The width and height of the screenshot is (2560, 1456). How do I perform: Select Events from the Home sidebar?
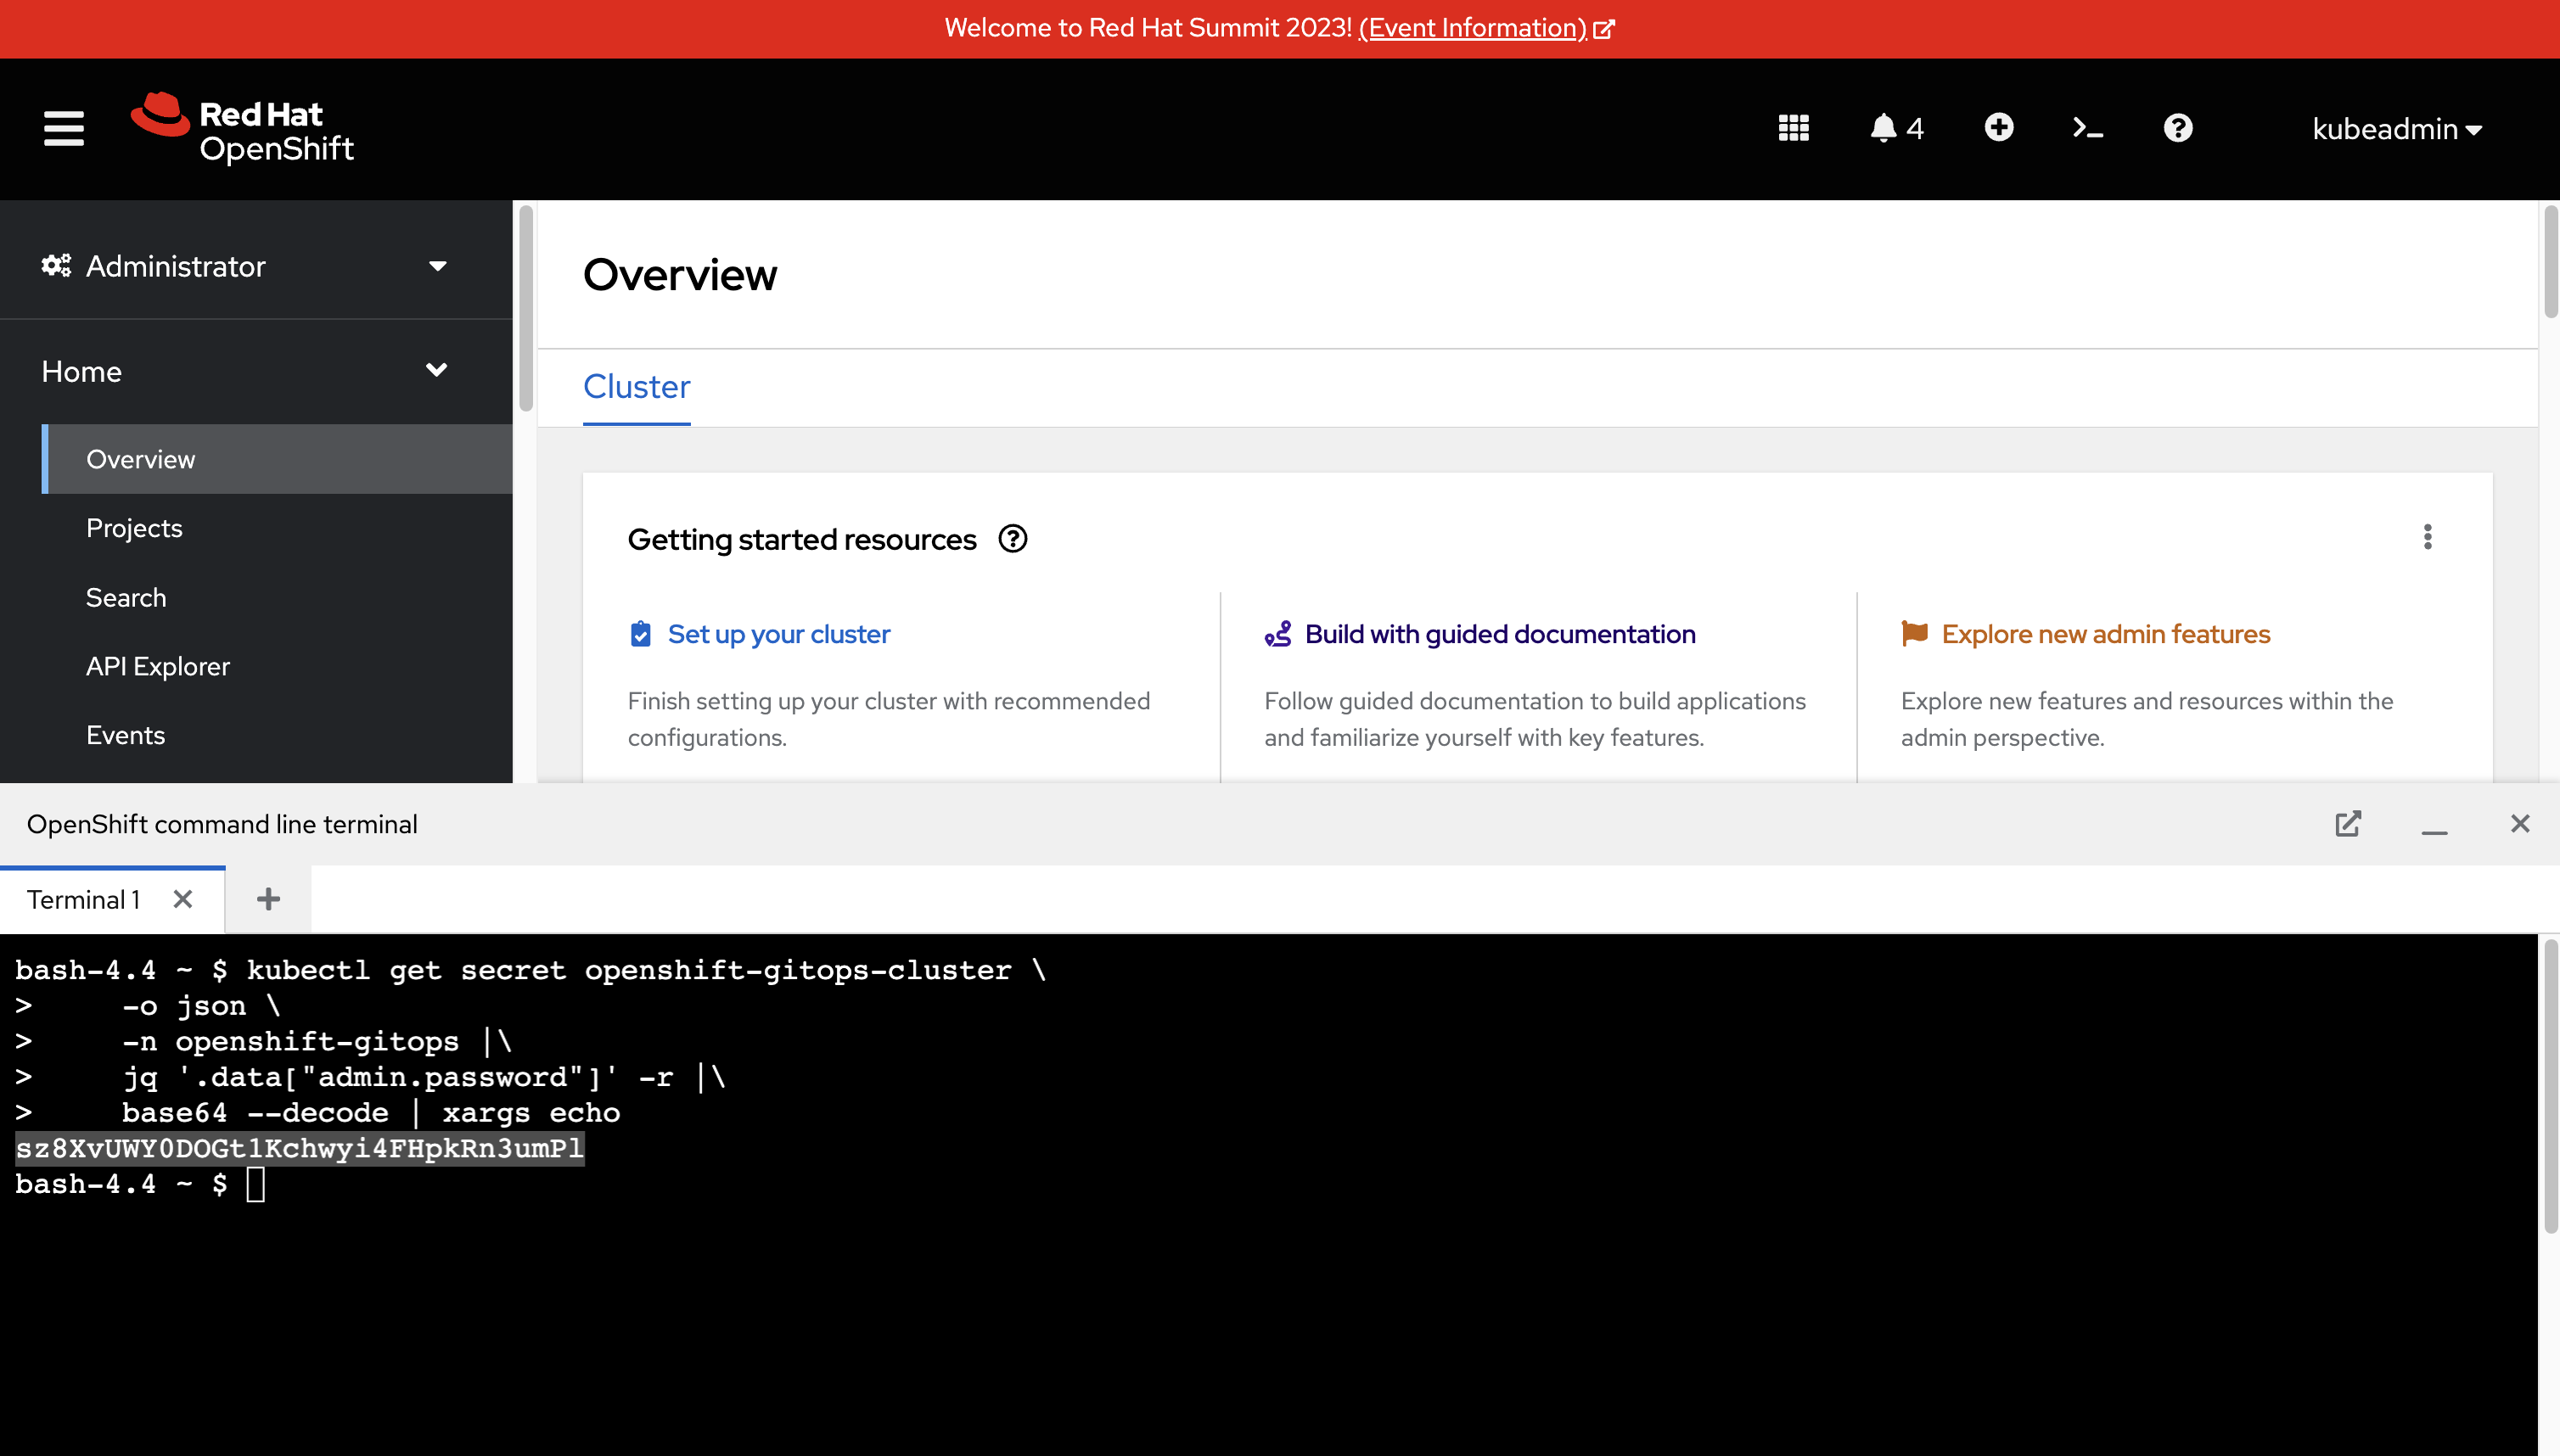[125, 735]
